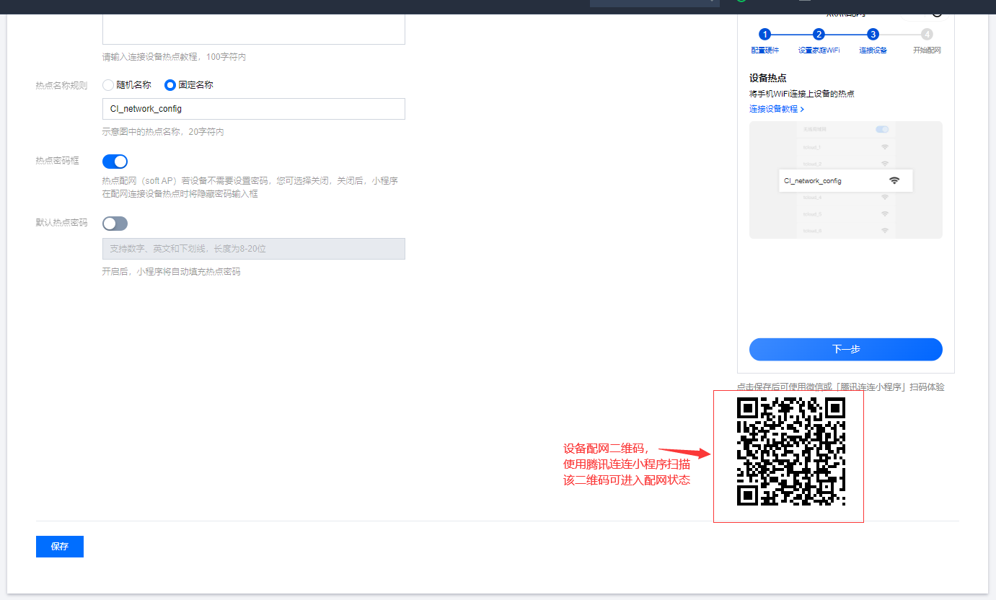Jump to step 2 设置家庭WiFi
This screenshot has height=600, width=996.
coord(819,35)
